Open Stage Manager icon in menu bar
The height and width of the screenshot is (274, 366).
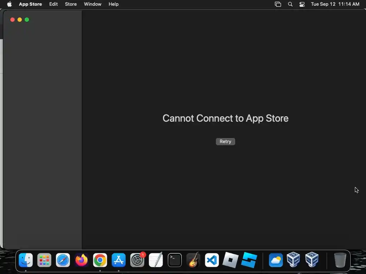[x=278, y=4]
